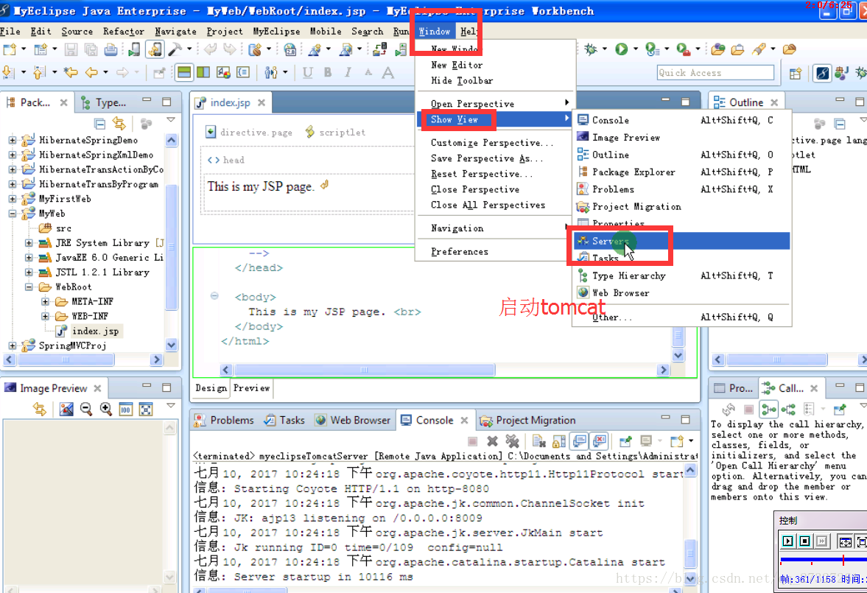Open the Project menu in the menu bar
This screenshot has width=867, height=593.
coord(225,32)
